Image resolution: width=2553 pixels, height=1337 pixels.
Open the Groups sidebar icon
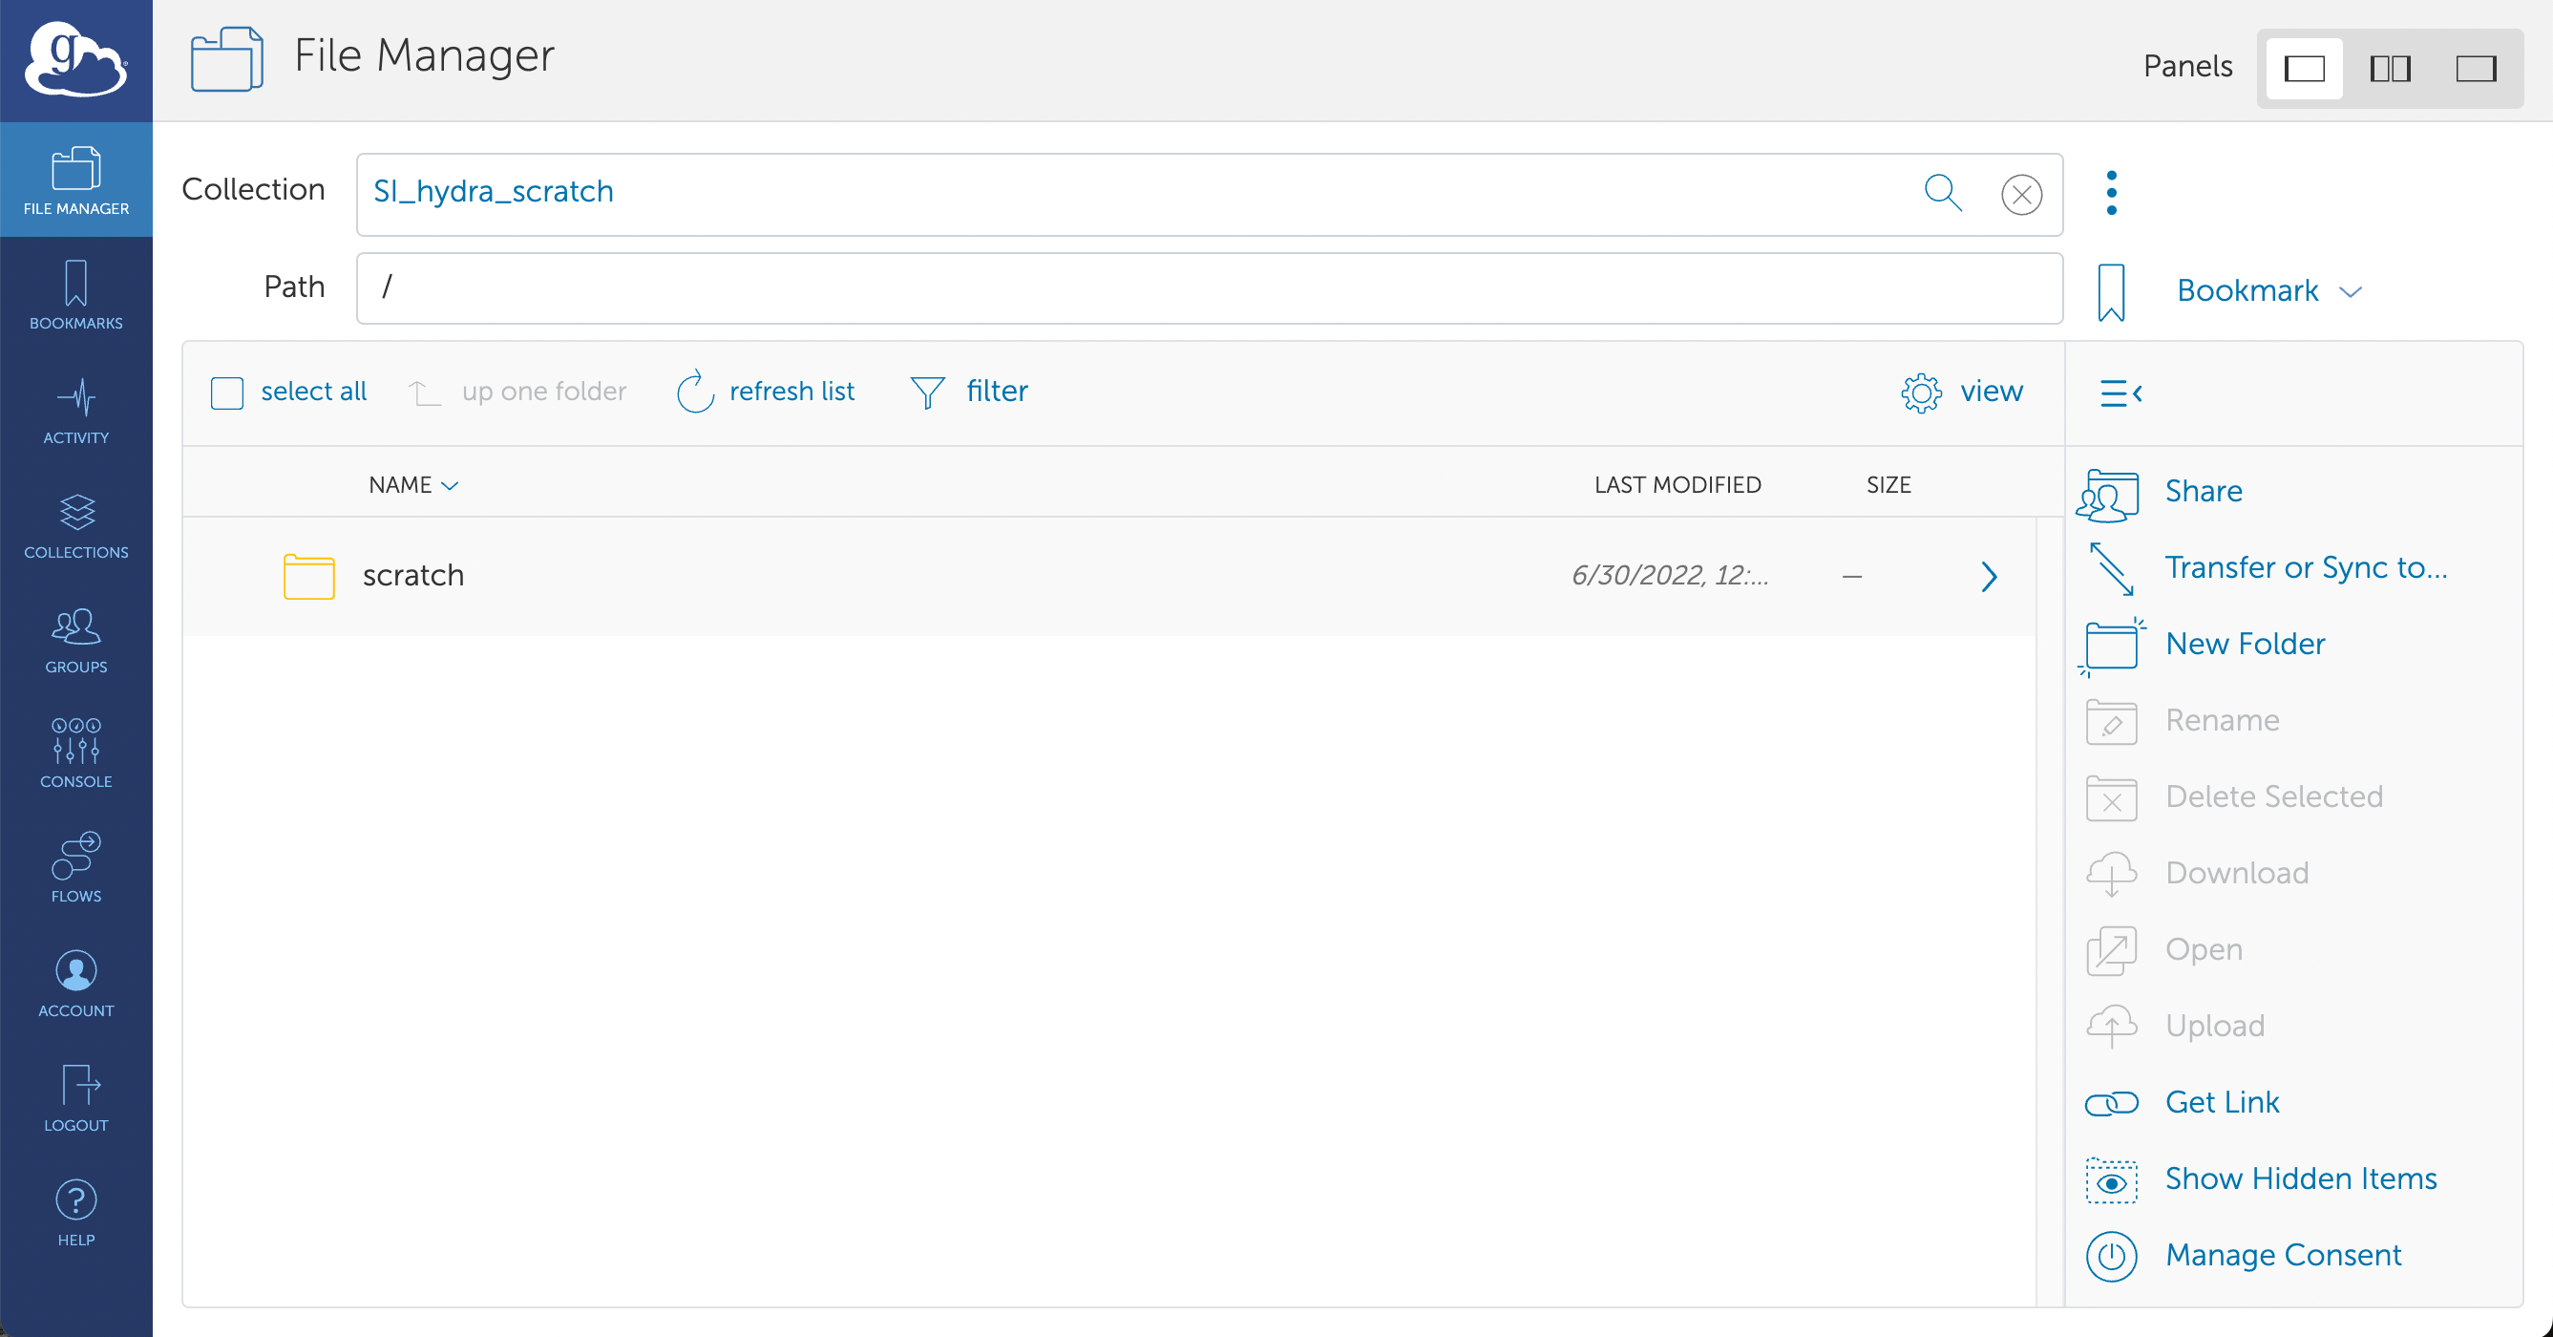pyautogui.click(x=76, y=626)
